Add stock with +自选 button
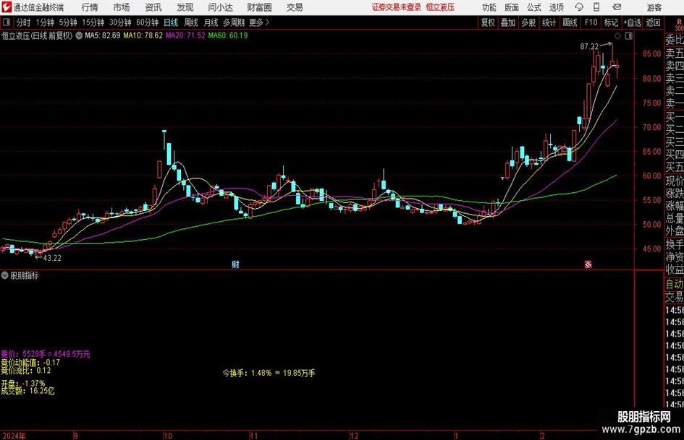The width and height of the screenshot is (684, 440). (632, 22)
